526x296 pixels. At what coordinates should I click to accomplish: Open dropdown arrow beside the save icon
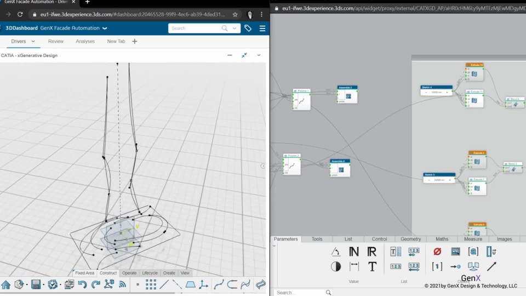[44, 285]
